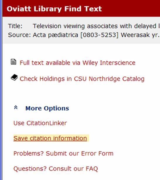Toggle the More Options section heading
The image size is (160, 180).
(x=47, y=108)
